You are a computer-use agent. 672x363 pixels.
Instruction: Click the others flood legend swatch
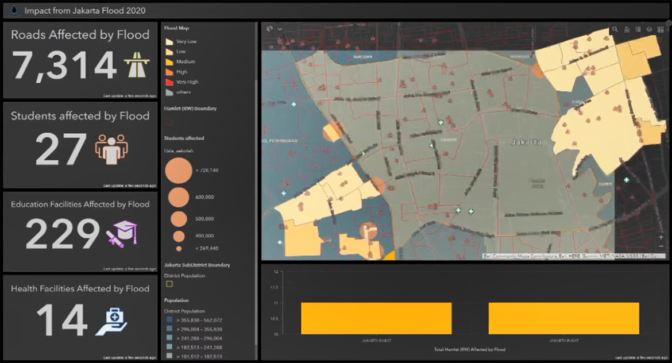coord(169,92)
